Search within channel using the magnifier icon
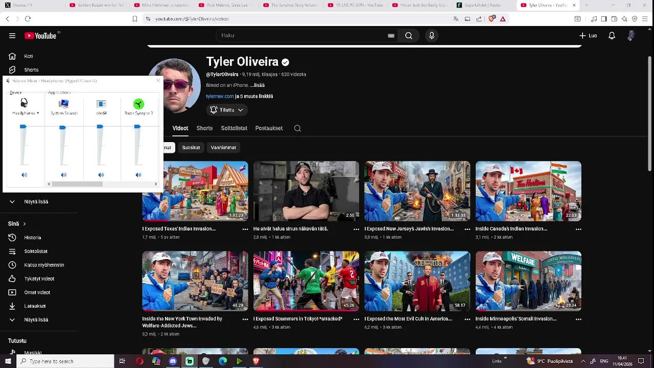 tap(297, 128)
